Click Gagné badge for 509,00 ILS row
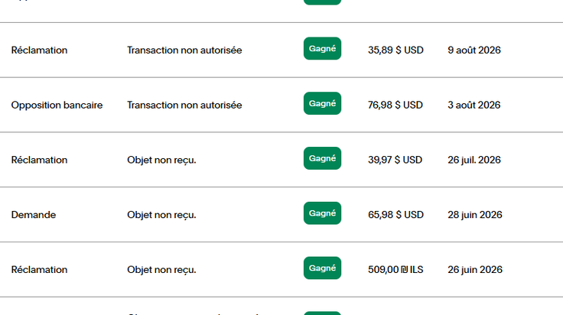Screen dimensions: 563x315 click(322, 268)
